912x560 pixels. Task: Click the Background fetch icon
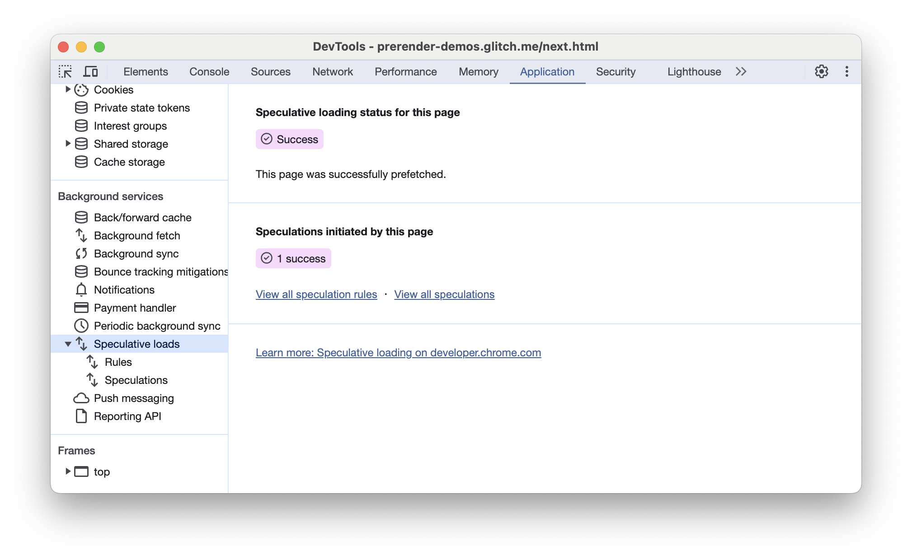click(x=82, y=235)
